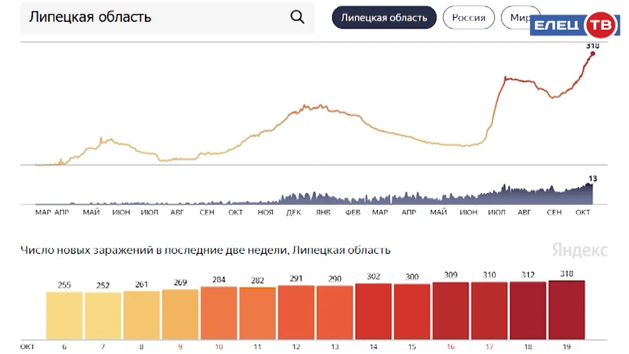Click the value 13 above small chart
Viewport: 629px width, 354px height.
(x=593, y=178)
